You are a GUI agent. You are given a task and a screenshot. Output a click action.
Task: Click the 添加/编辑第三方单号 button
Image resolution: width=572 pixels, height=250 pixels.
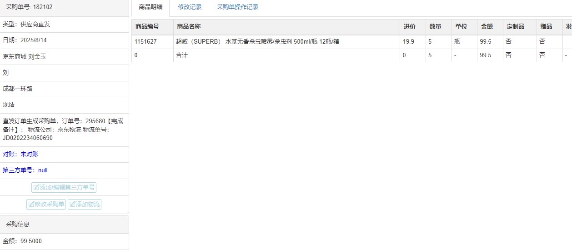pyautogui.click(x=64, y=187)
